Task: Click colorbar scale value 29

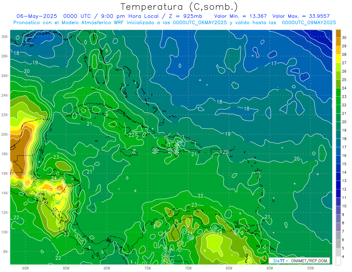Action: click(344, 46)
